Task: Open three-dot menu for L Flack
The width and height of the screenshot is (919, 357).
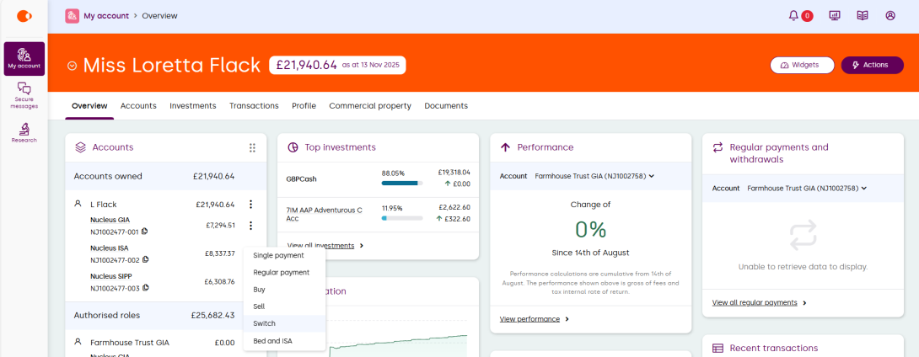Action: pyautogui.click(x=250, y=204)
